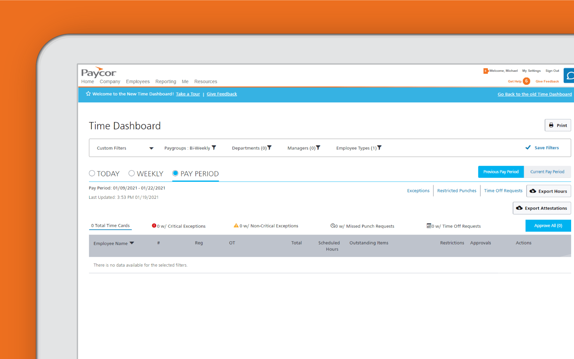Show 0 w/ Critical Exceptions cards

click(x=179, y=226)
